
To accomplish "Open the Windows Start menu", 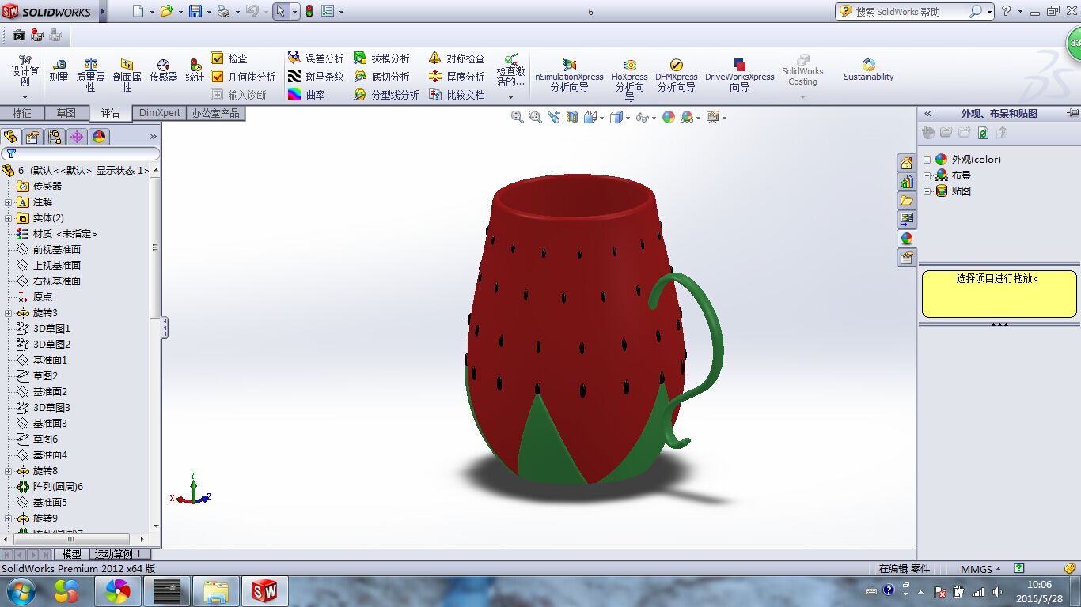I will [x=21, y=590].
